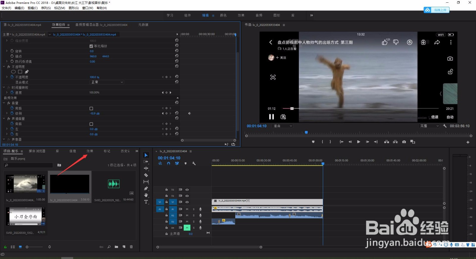This screenshot has height=259, width=476.
Task: Open the zoom level dropdown (适合)
Action: 283,126
